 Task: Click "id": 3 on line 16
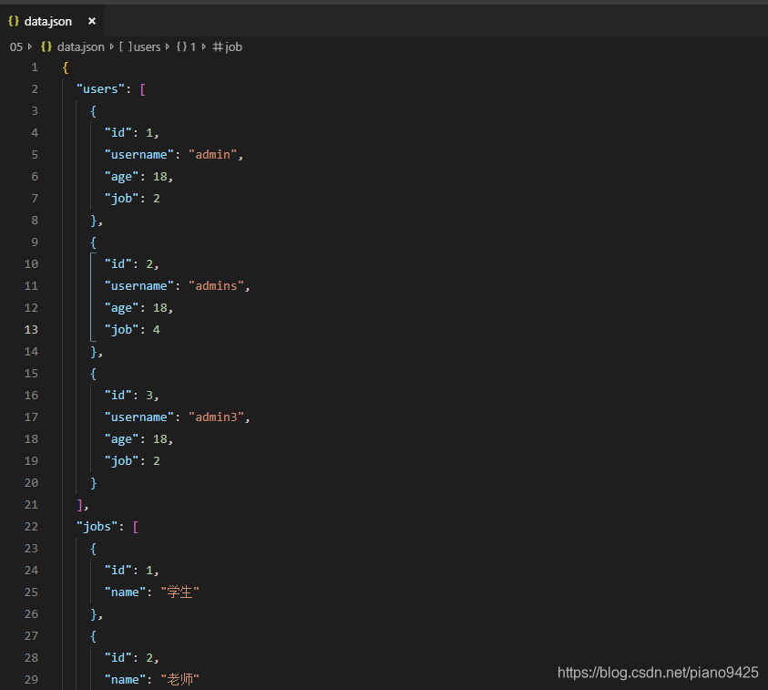[131, 396]
